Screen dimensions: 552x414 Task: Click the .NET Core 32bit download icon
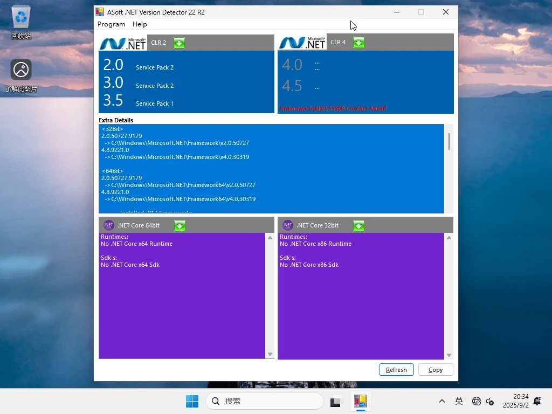pos(358,225)
